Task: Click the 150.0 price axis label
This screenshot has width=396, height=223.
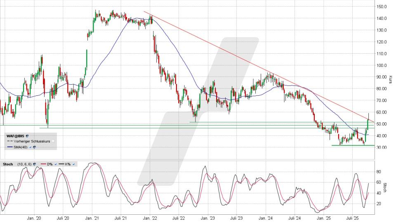Action: pos(381,7)
